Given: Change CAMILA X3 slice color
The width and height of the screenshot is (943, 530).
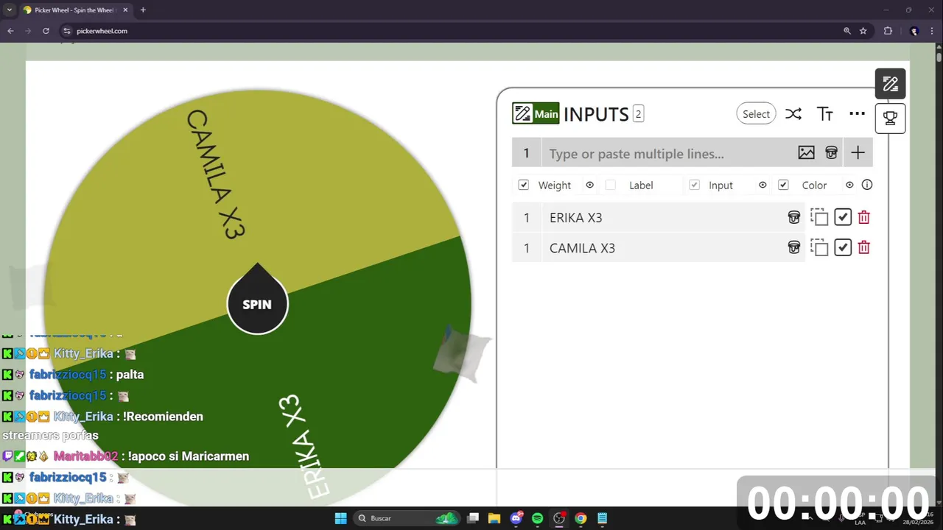Looking at the screenshot, I should pos(793,248).
